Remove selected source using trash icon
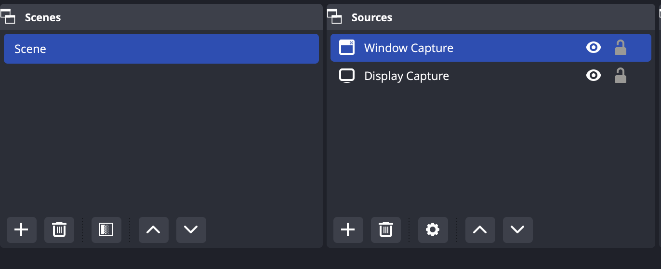661x269 pixels. (386, 230)
